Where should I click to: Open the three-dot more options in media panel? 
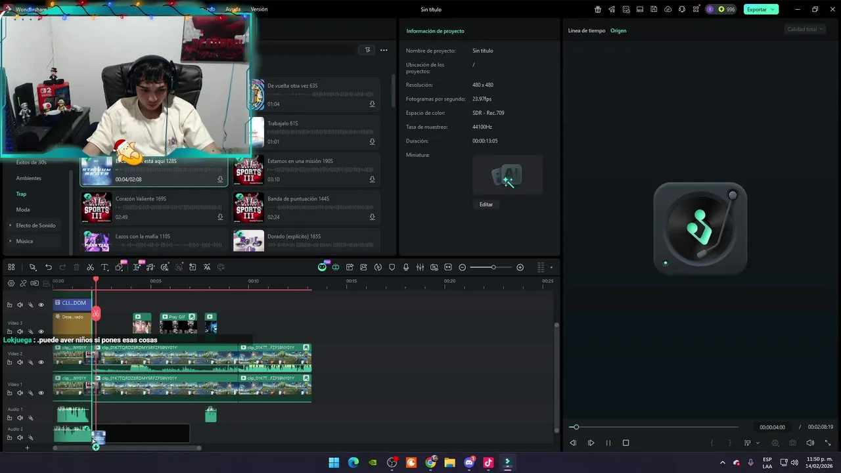coord(384,50)
